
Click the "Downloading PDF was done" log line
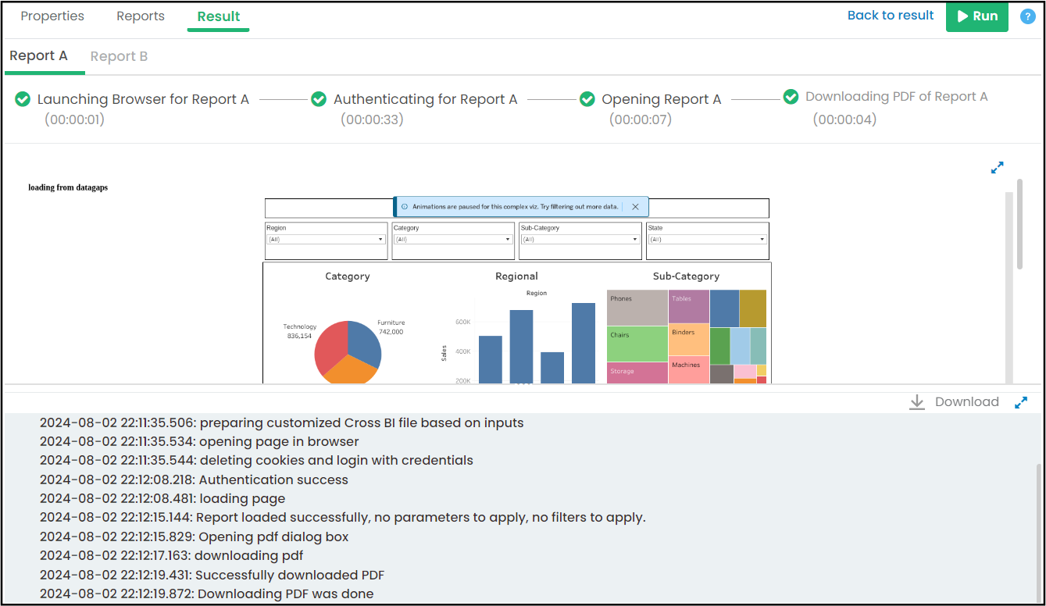[x=207, y=594]
